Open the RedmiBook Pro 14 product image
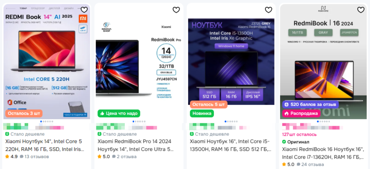The width and height of the screenshot is (370, 169). 139,61
